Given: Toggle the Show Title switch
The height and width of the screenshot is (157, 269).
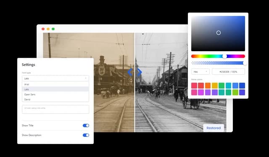Looking at the screenshot, I should click(86, 126).
